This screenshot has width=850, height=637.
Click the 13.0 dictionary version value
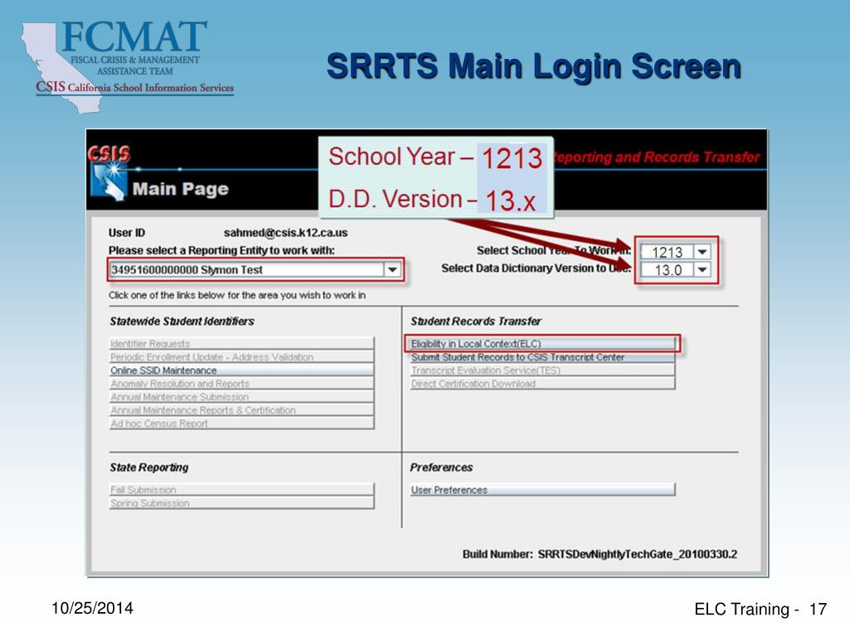667,270
